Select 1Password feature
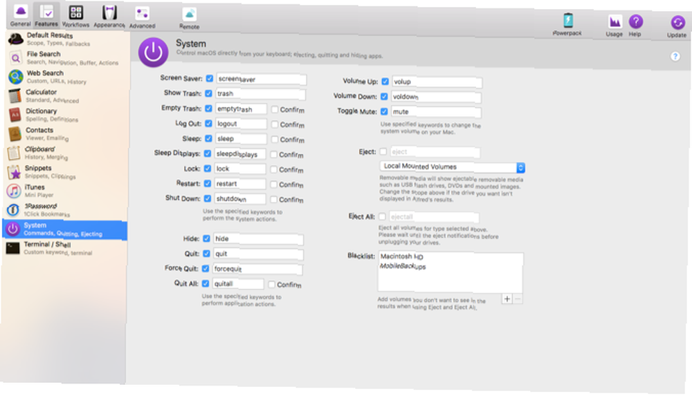The image size is (692, 396). tap(66, 210)
